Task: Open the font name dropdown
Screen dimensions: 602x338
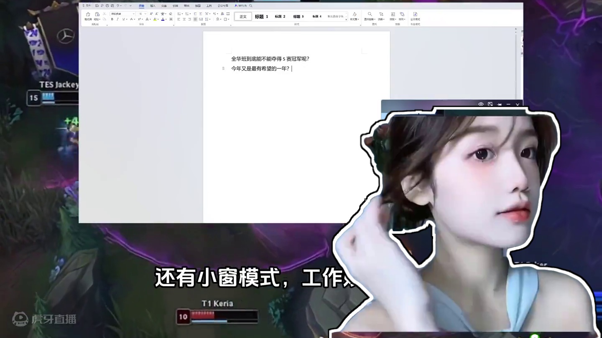Action: point(133,14)
